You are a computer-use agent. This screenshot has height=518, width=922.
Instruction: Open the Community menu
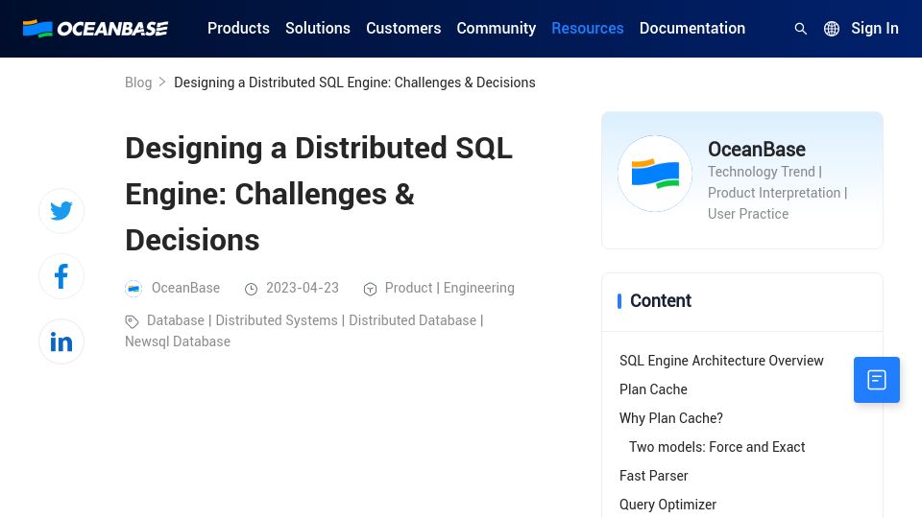(497, 28)
